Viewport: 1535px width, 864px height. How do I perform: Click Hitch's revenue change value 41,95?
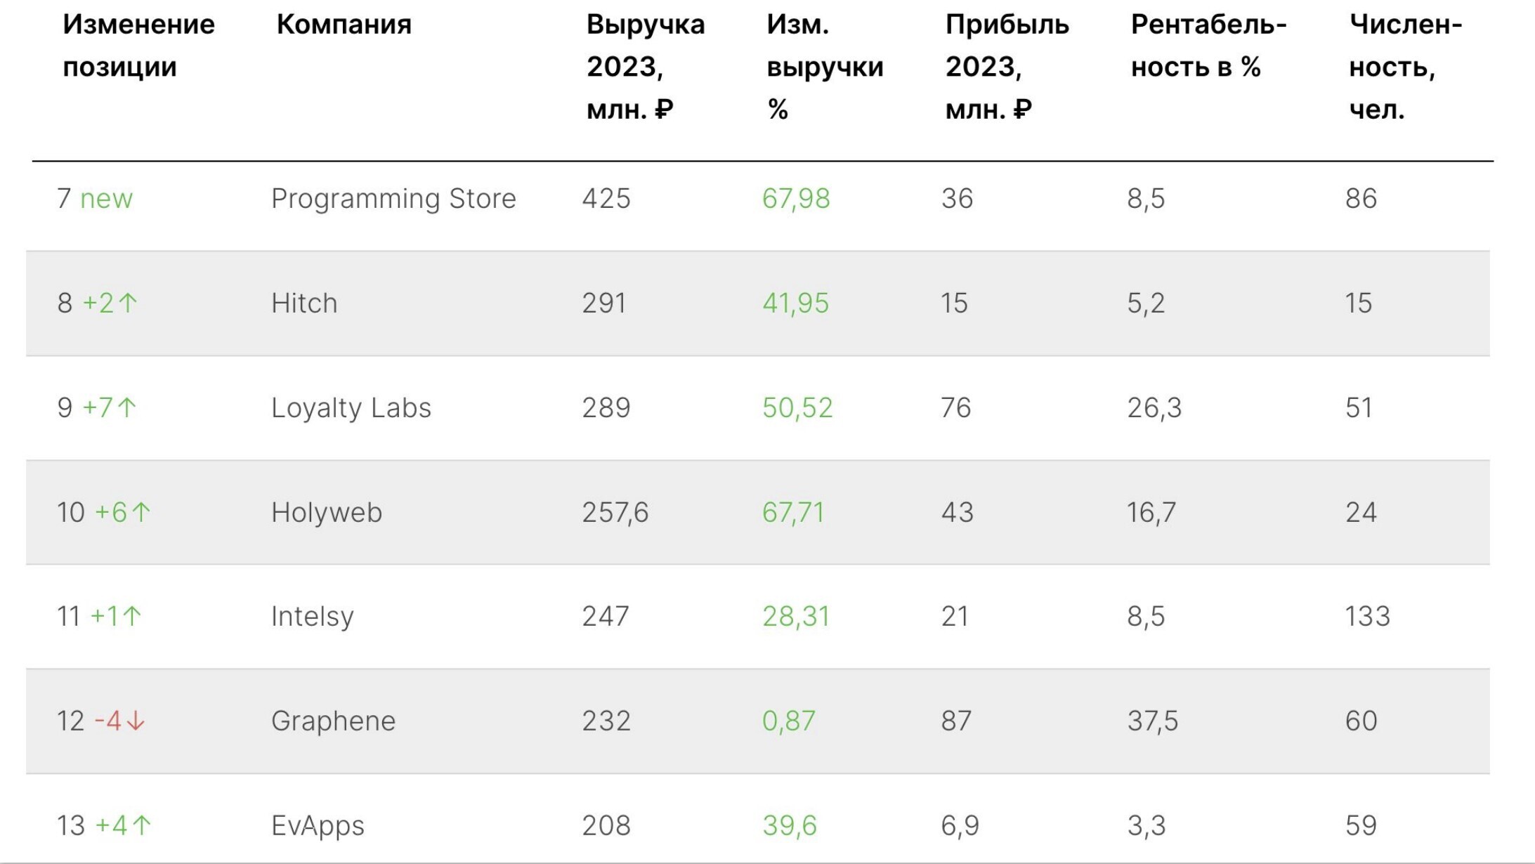(x=795, y=303)
